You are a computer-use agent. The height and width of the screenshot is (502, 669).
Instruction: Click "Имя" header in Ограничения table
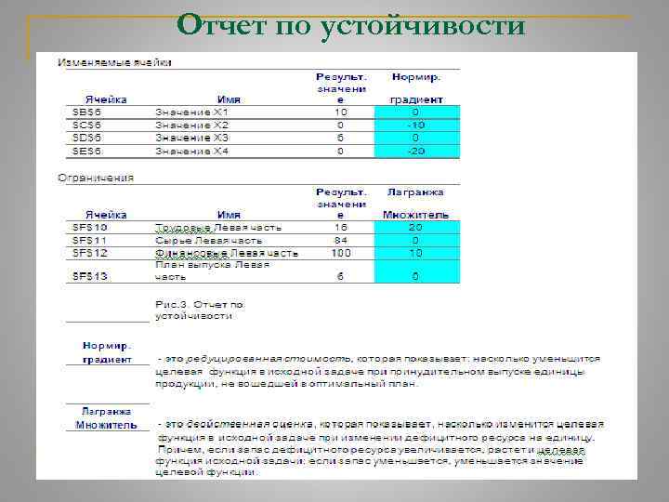[x=229, y=215]
